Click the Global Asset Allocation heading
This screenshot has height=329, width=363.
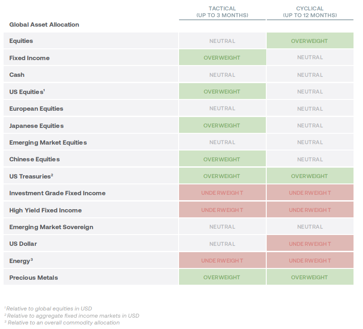click(x=44, y=25)
